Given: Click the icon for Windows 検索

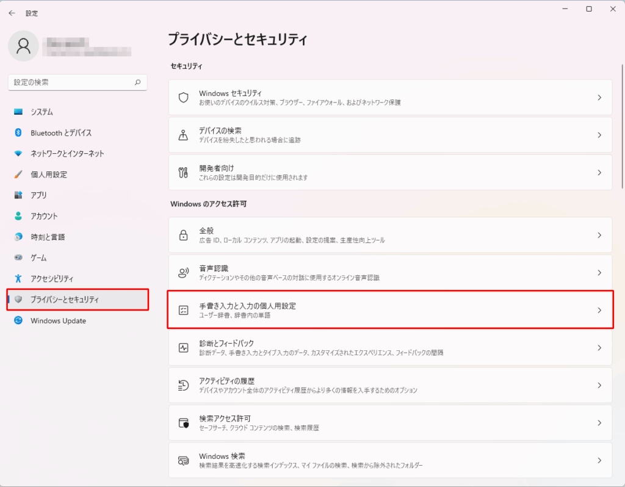Looking at the screenshot, I should click(x=183, y=461).
